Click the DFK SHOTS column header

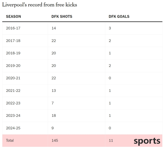(62, 16)
